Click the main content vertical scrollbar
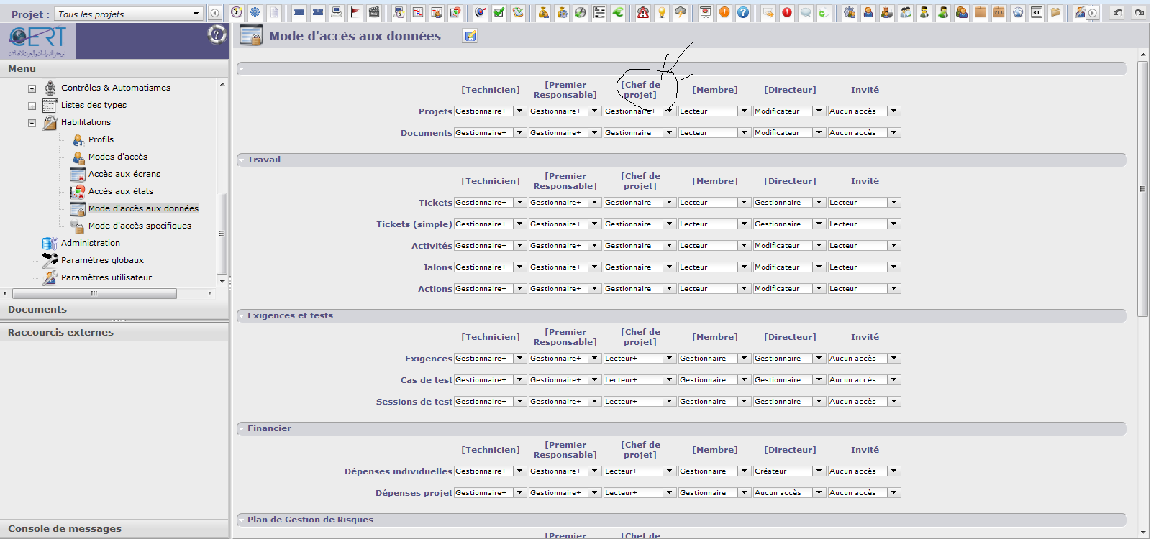Viewport: 1151px width, 539px height. [1142, 188]
